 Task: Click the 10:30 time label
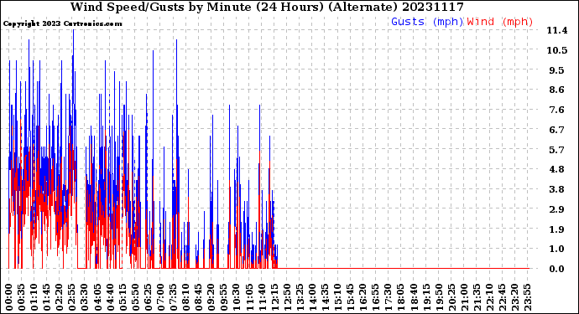[x=236, y=298]
